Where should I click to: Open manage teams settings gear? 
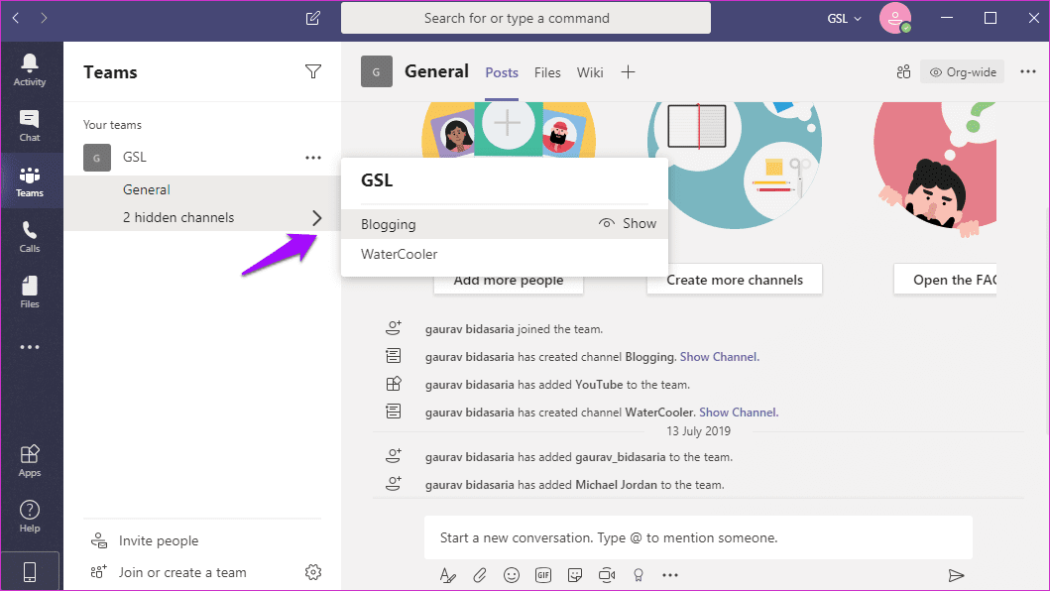tap(312, 572)
